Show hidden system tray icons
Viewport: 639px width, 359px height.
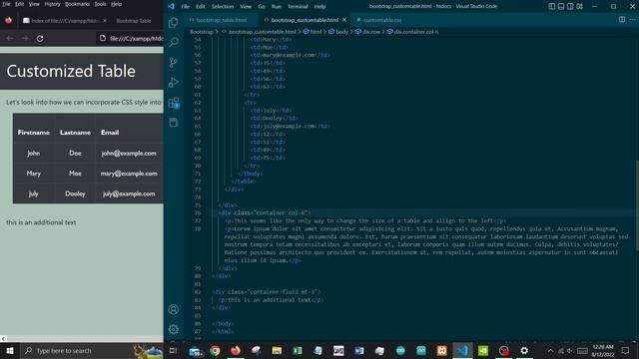(x=550, y=350)
